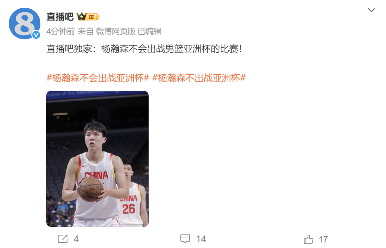
Task: Click the like count 17
Action: coord(323,239)
